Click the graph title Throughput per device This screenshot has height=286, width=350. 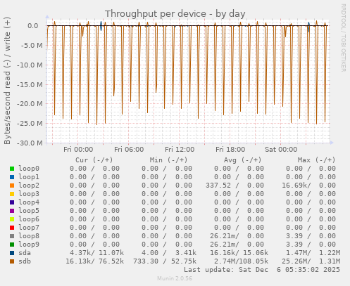pos(175,14)
